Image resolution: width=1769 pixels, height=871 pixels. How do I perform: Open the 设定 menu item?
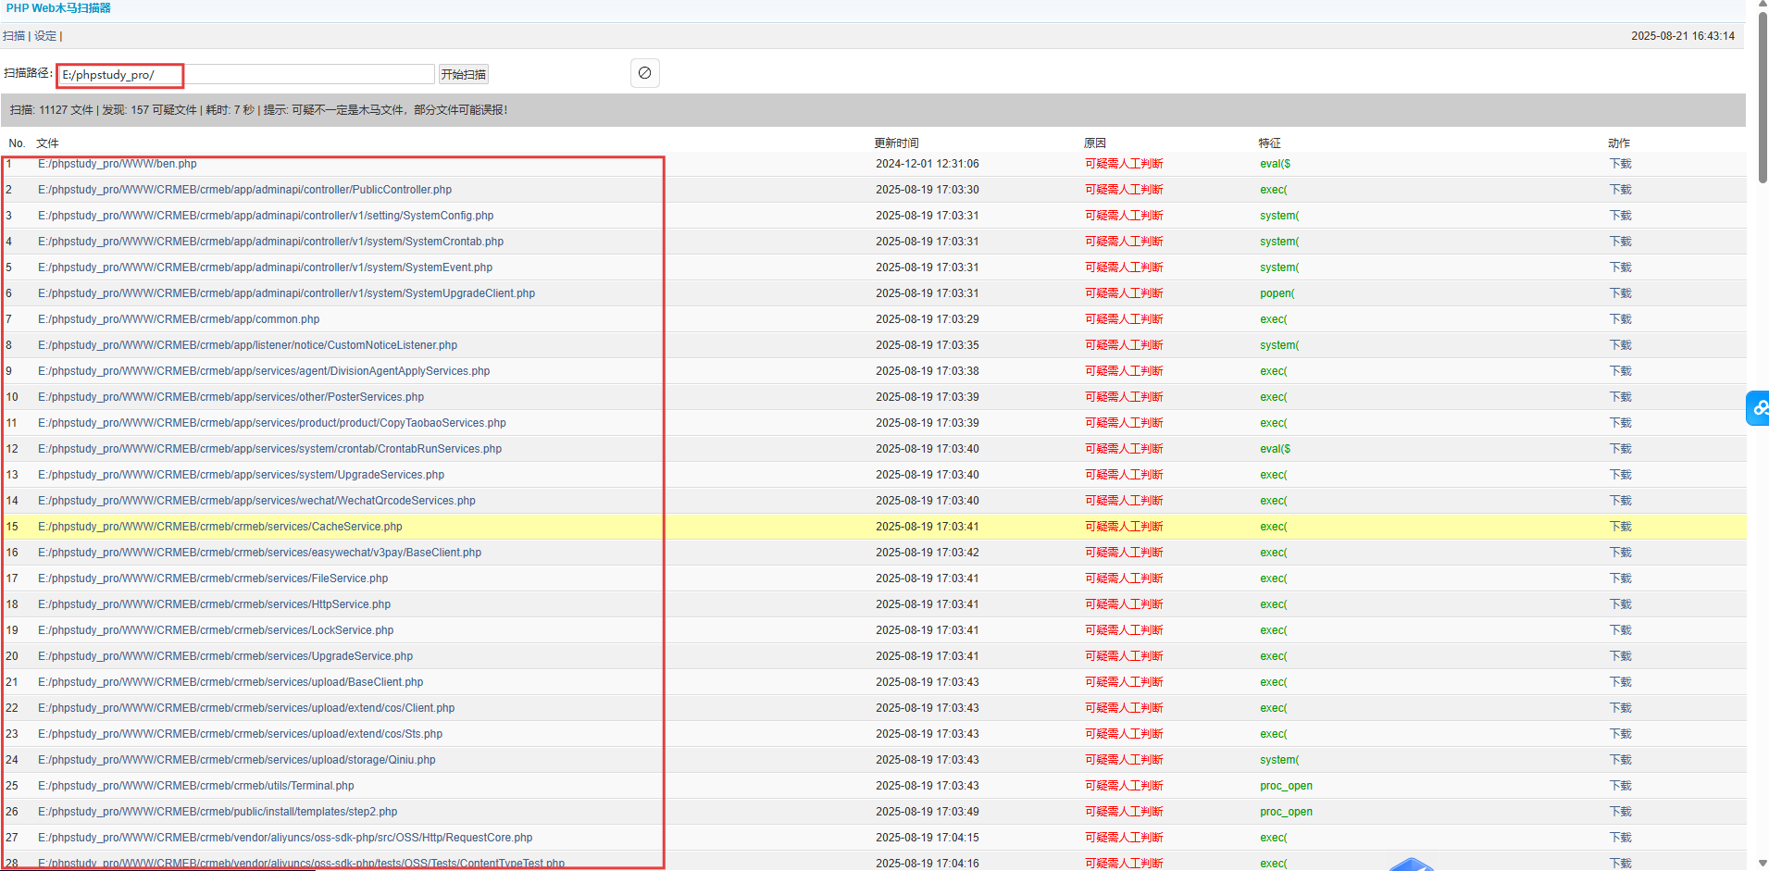click(x=44, y=35)
